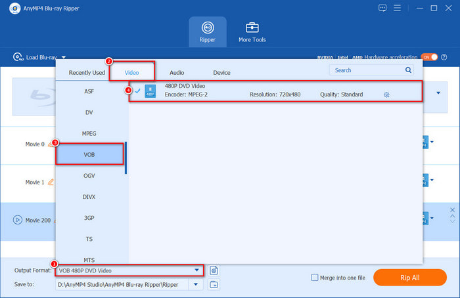This screenshot has height=298, width=460.
Task: Select VOB in the format list
Action: point(89,155)
